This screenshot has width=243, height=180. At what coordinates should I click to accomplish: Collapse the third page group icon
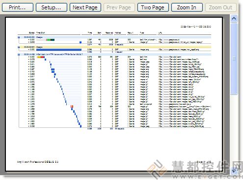point(19,54)
